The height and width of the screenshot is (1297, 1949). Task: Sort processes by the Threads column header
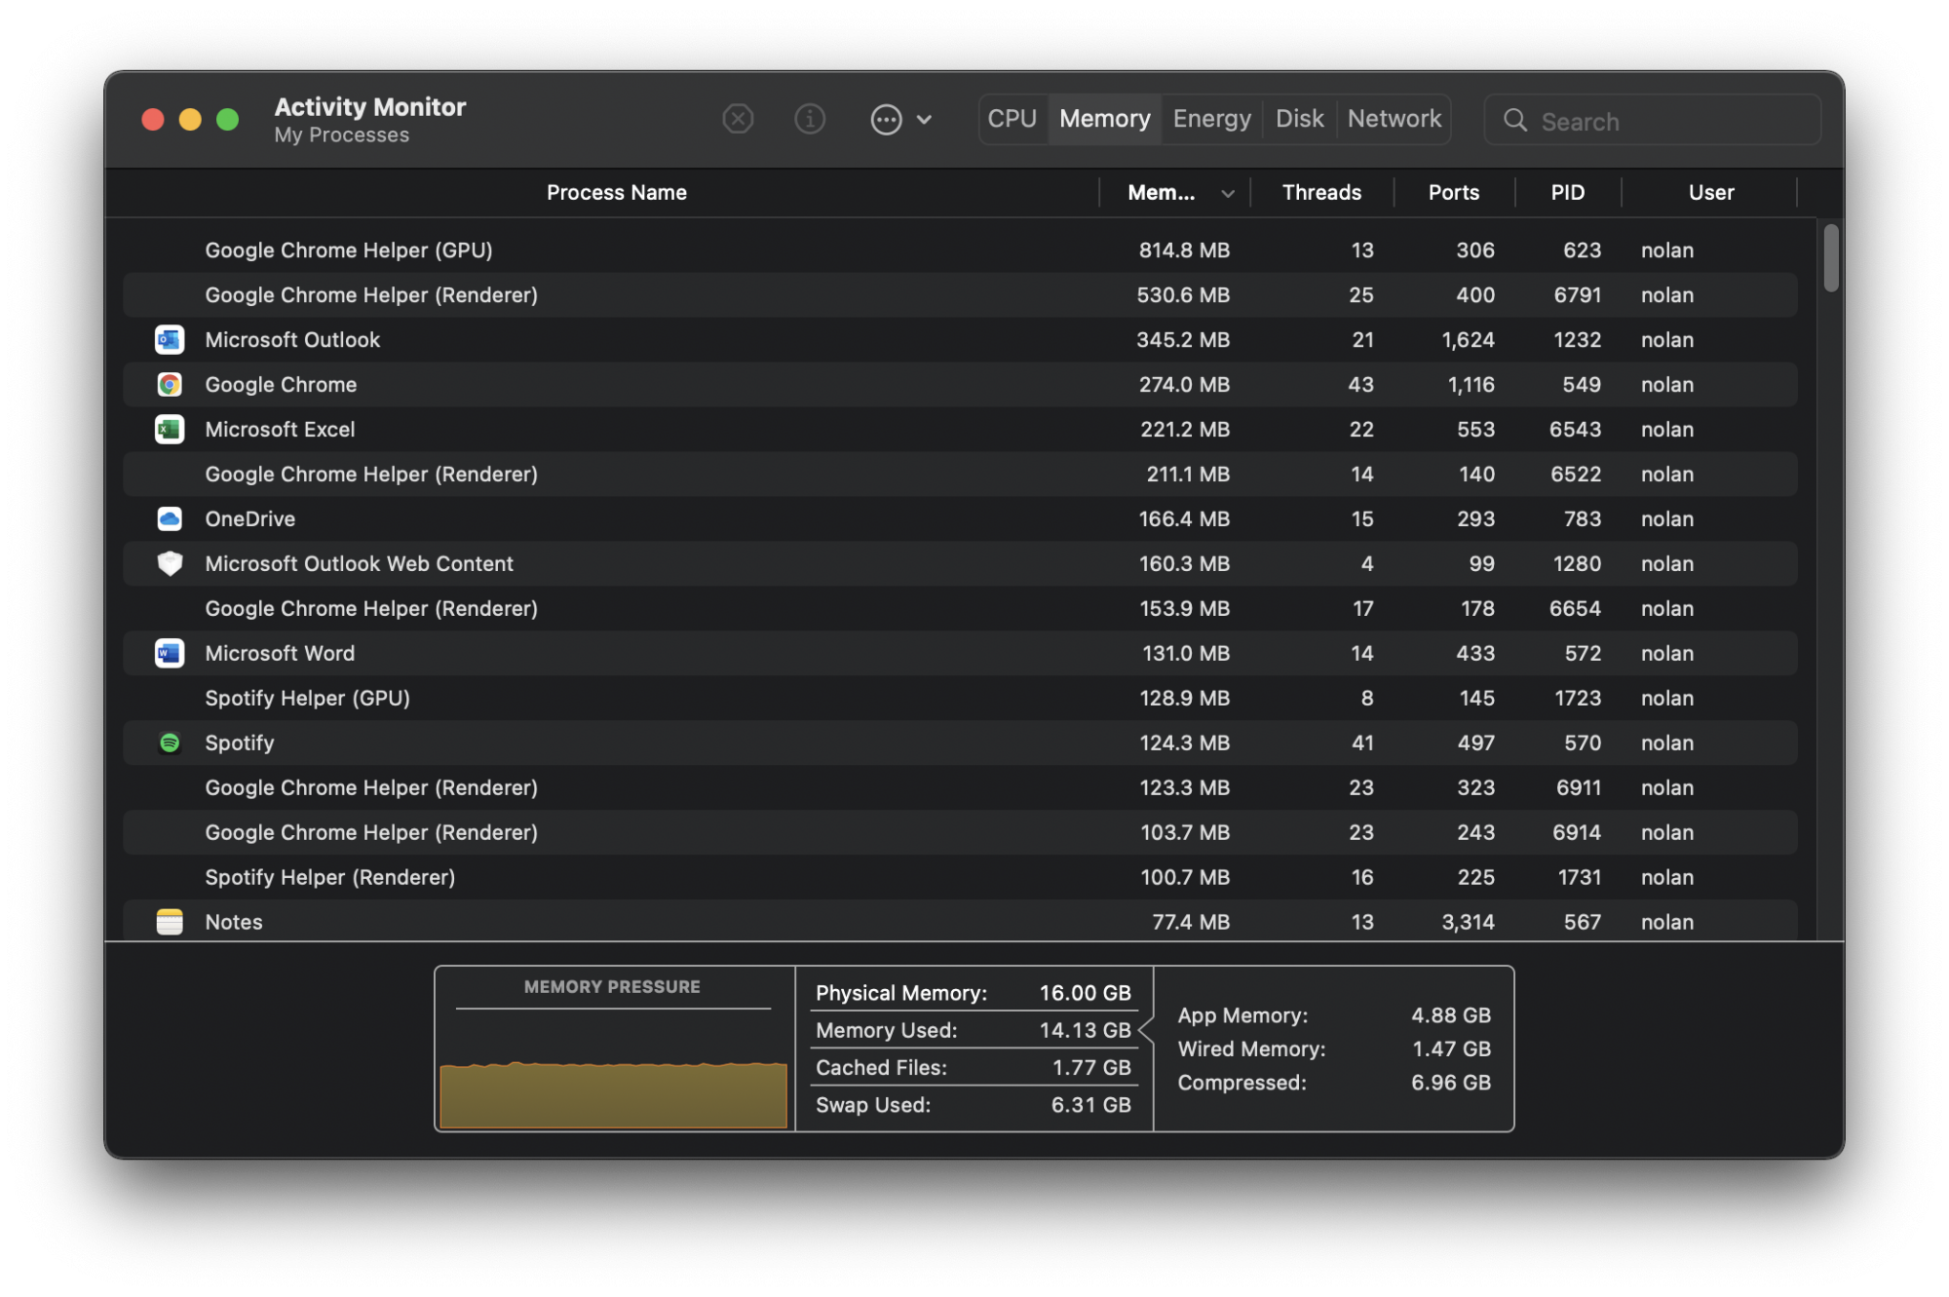(1321, 192)
